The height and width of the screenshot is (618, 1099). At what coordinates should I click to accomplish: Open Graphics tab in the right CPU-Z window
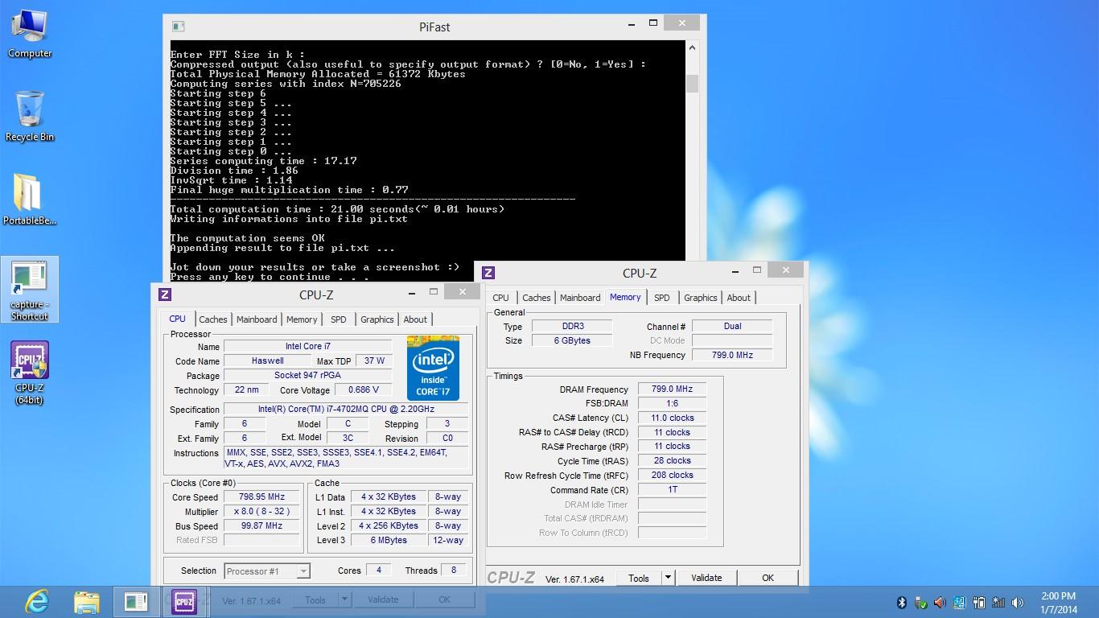click(701, 298)
